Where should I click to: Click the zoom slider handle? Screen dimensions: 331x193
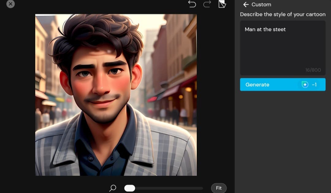click(130, 188)
